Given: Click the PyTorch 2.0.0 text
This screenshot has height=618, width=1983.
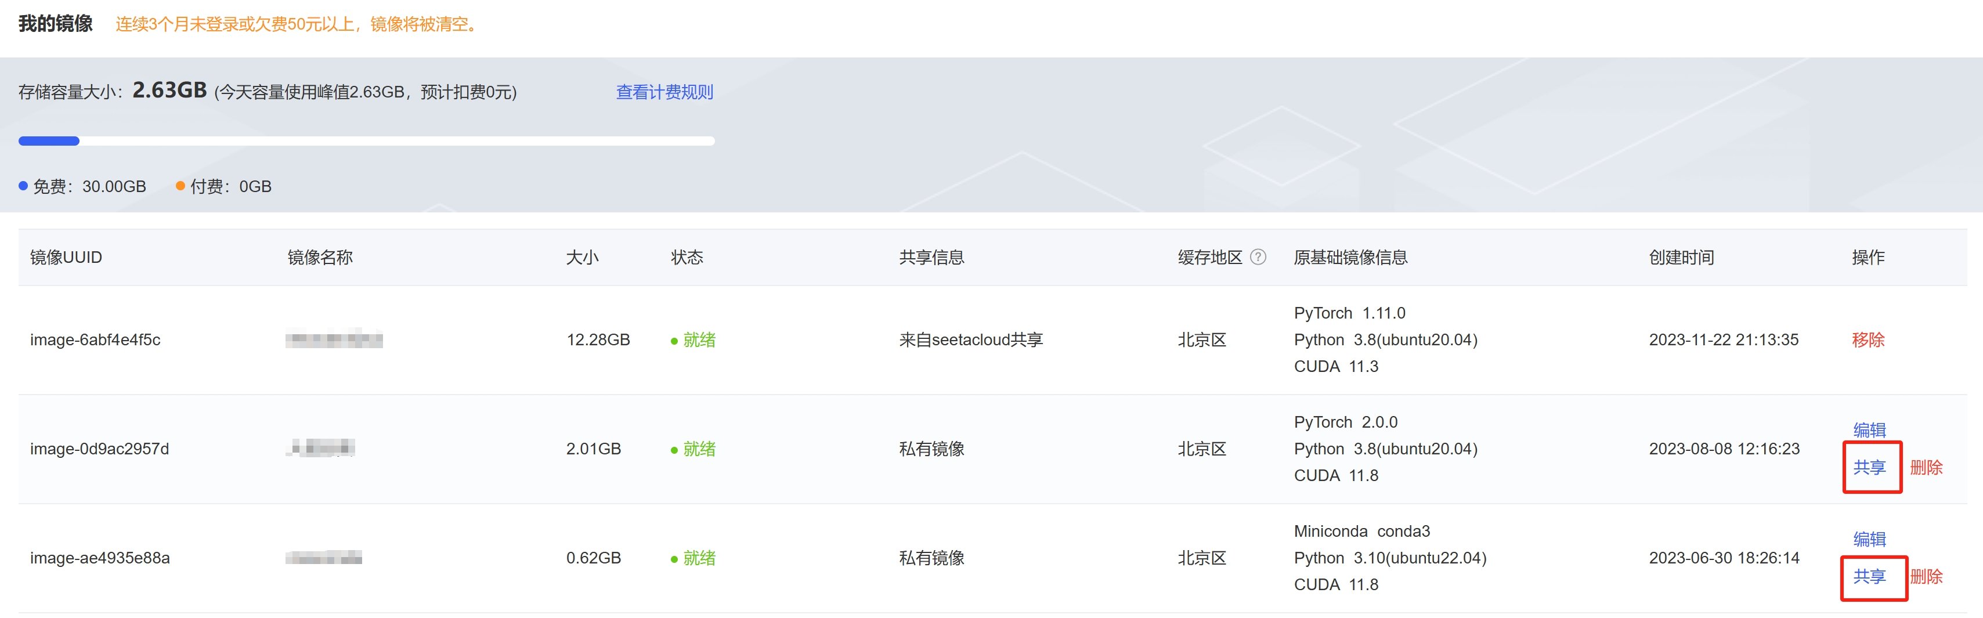Looking at the screenshot, I should pos(1346,422).
